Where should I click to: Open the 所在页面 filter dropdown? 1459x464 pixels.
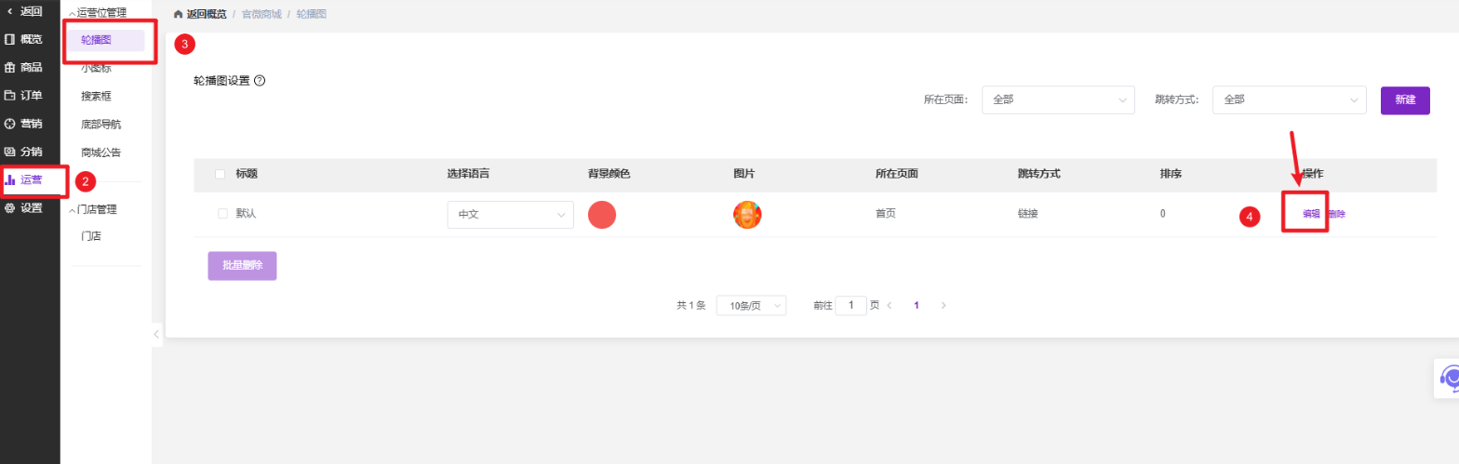(x=1058, y=100)
